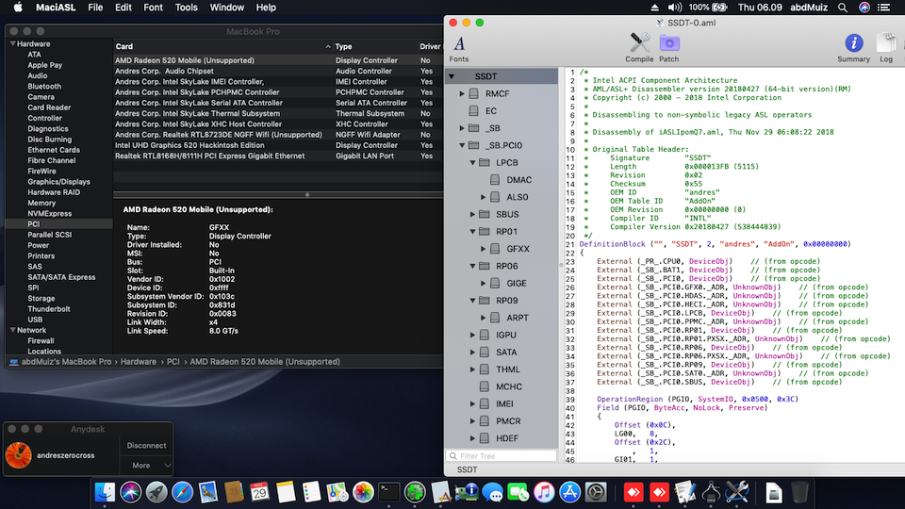Open Launchpad from the Dock
The height and width of the screenshot is (509, 905).
coord(156,492)
